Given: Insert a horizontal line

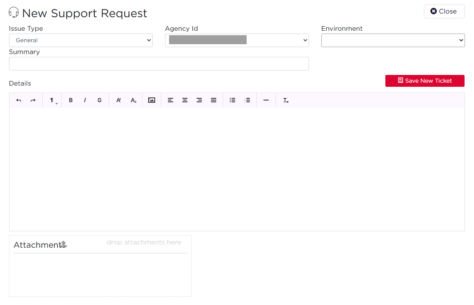Looking at the screenshot, I should pyautogui.click(x=266, y=100).
